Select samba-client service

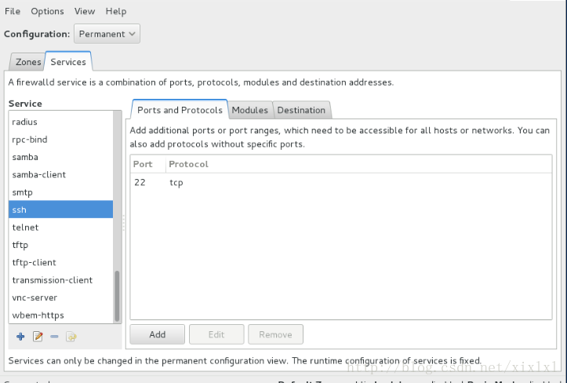coord(60,174)
